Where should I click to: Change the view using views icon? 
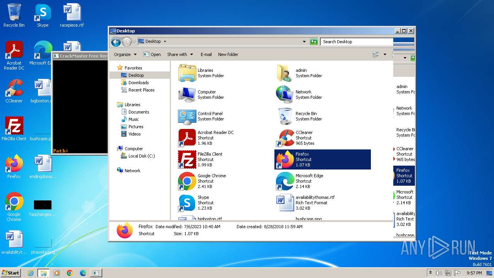pyautogui.click(x=376, y=54)
